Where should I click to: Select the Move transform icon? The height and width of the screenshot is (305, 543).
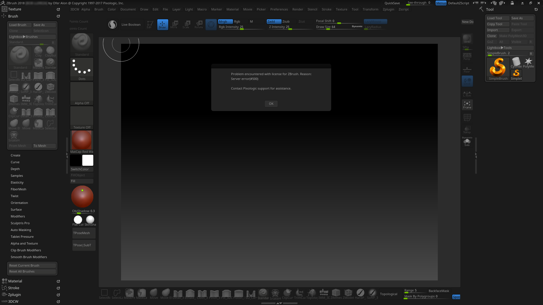(x=174, y=25)
